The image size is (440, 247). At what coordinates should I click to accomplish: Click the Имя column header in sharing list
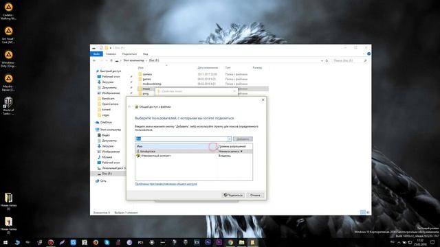pyautogui.click(x=140, y=146)
